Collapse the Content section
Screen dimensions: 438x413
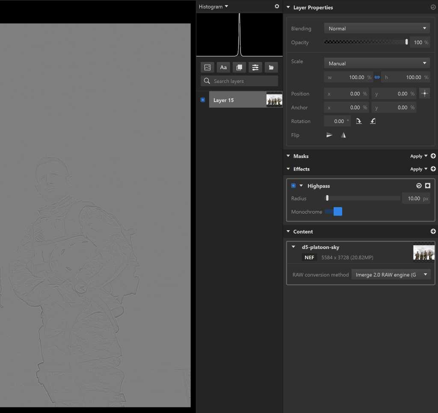(x=288, y=231)
